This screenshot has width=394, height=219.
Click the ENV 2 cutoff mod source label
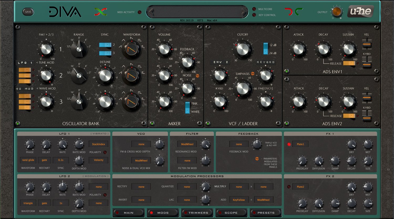click(x=220, y=62)
